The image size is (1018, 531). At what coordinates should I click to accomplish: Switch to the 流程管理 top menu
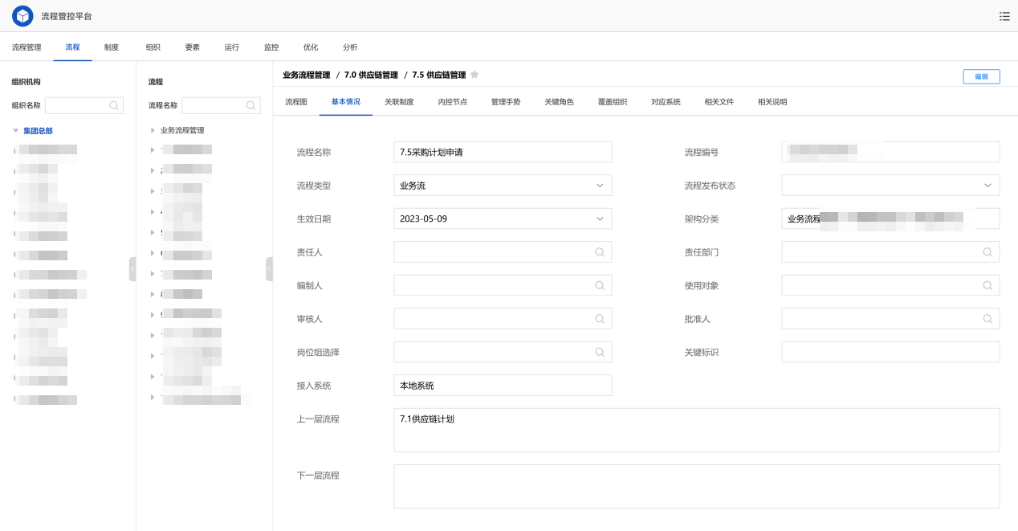(26, 47)
